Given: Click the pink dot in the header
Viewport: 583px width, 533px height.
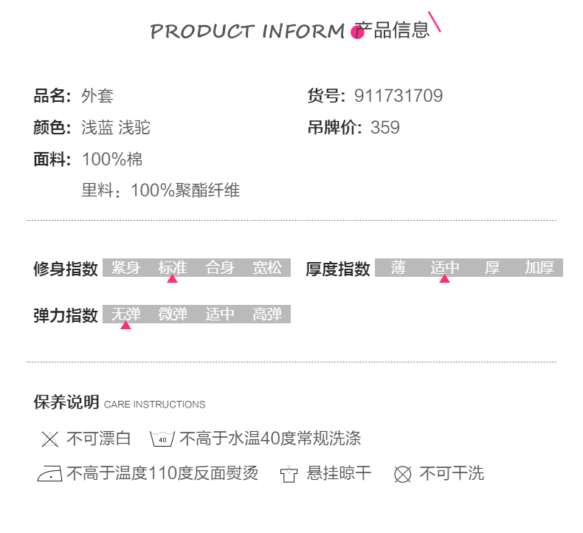Looking at the screenshot, I should [357, 32].
